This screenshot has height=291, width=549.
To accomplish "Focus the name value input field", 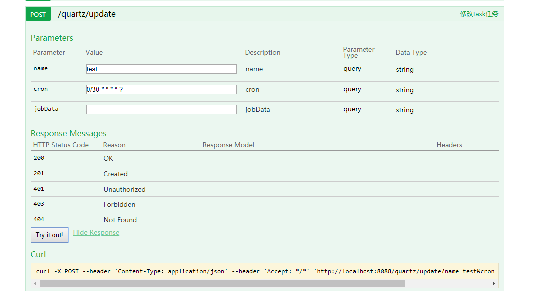I will (x=162, y=69).
